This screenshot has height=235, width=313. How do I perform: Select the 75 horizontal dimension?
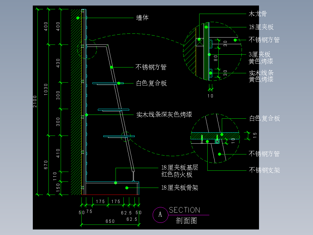pos(89,211)
